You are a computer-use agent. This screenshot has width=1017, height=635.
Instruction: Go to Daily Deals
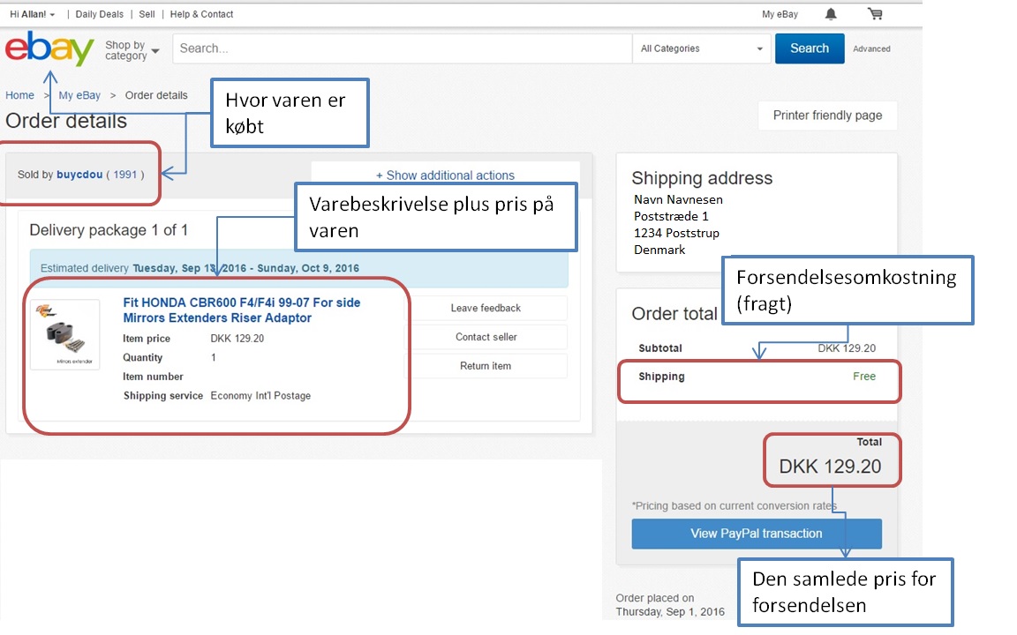pyautogui.click(x=100, y=14)
